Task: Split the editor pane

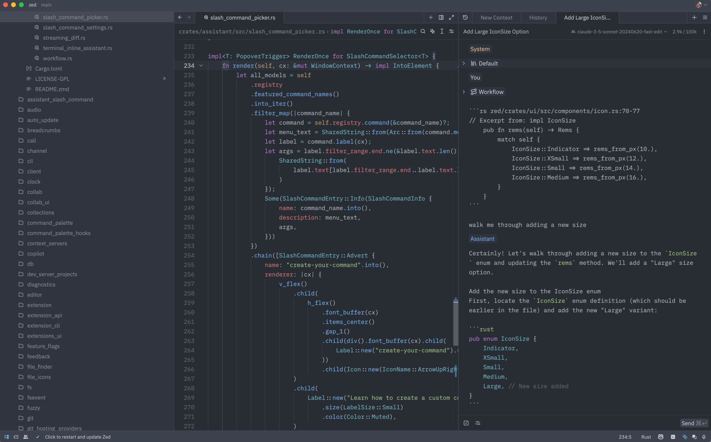Action: point(441,17)
